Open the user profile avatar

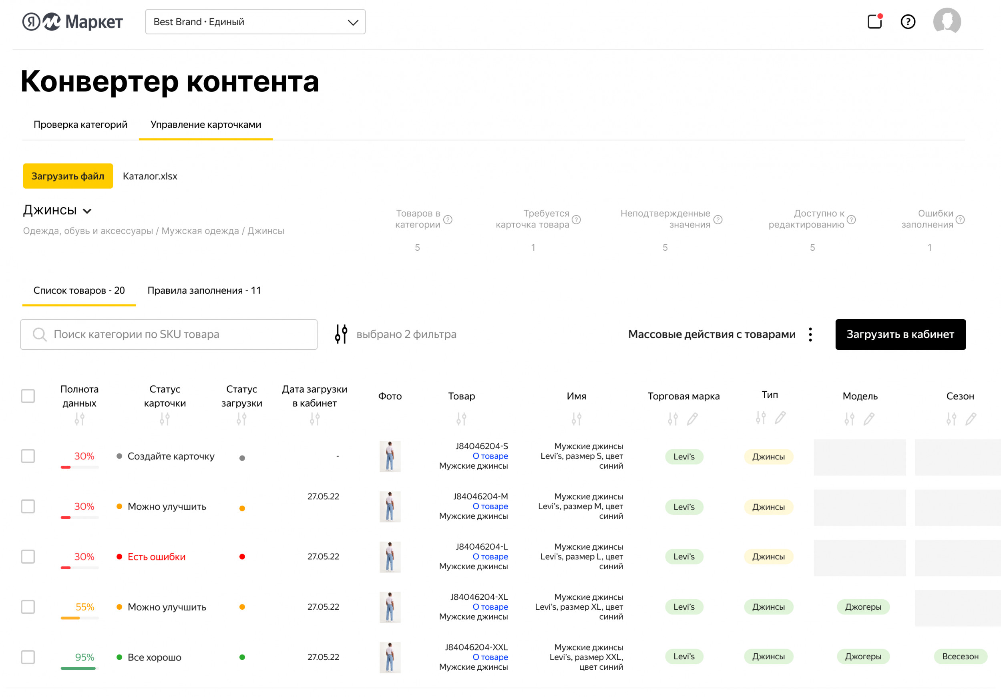(947, 20)
